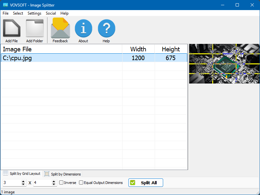This screenshot has height=195, width=260.
Task: Click the About info icon
Action: click(83, 29)
